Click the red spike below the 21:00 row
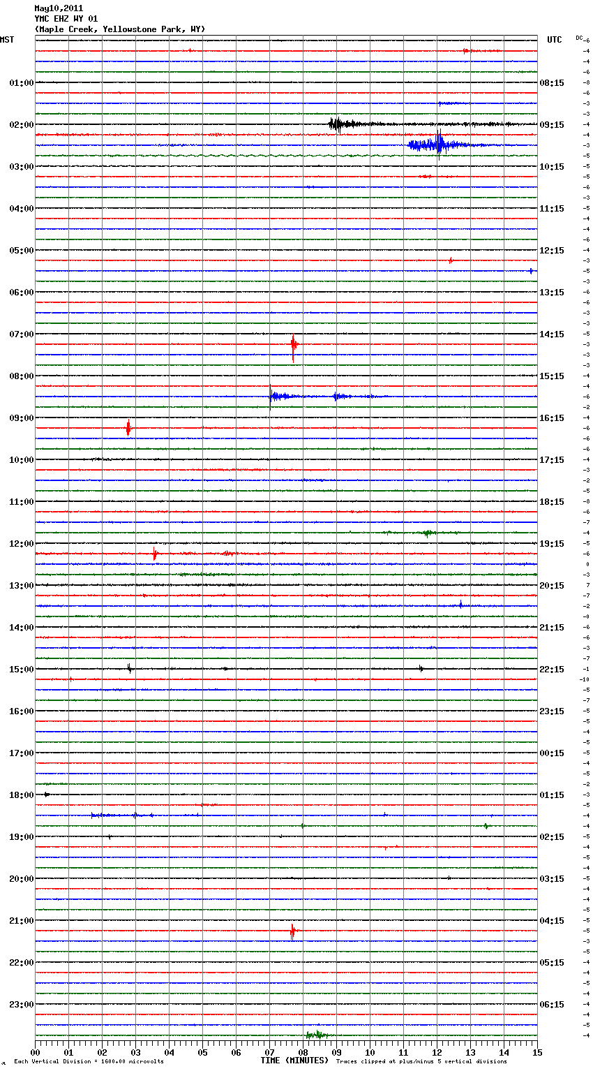 [293, 931]
